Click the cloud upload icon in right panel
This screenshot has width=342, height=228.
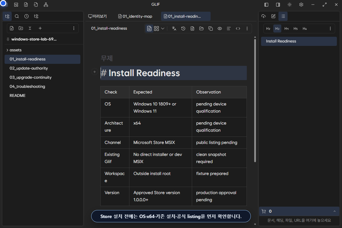[x=264, y=16]
